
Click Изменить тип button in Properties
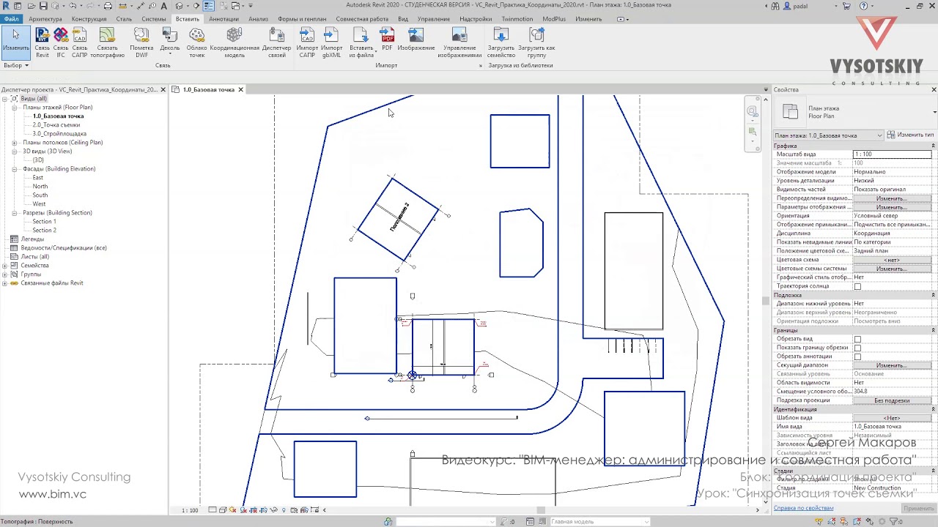click(911, 135)
